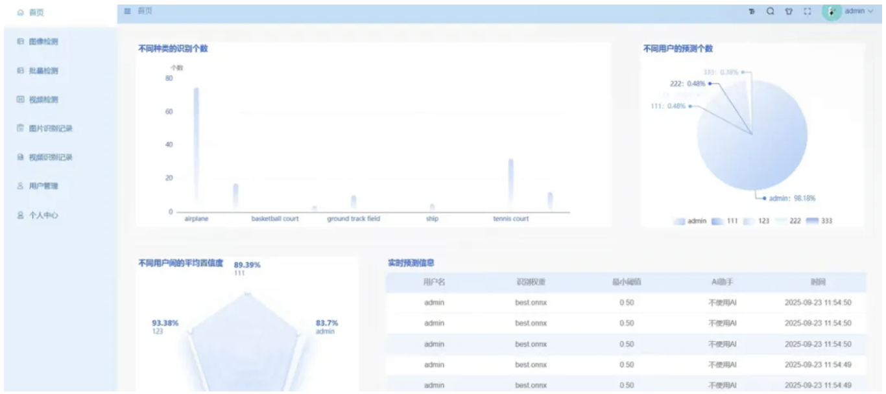The image size is (886, 394).
Task: Open 图像检测 image detection page
Action: coord(38,41)
